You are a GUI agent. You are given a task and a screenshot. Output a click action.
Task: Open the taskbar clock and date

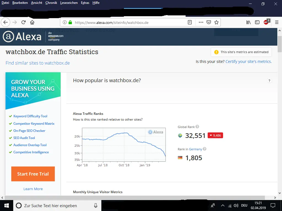(x=258, y=206)
